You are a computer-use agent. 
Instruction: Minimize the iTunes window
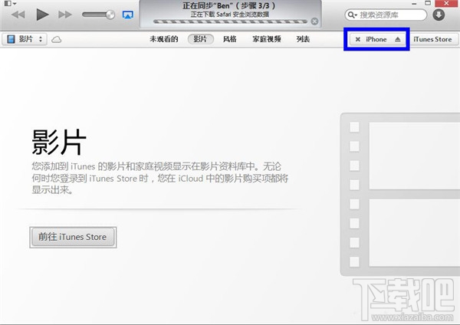point(414,4)
